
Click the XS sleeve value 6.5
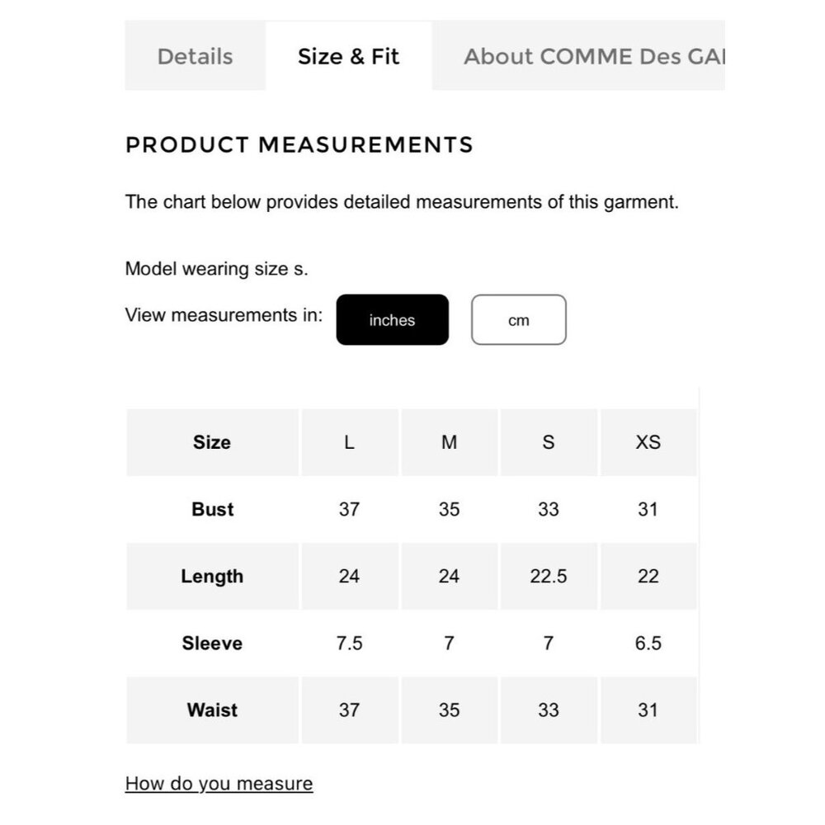pyautogui.click(x=648, y=643)
